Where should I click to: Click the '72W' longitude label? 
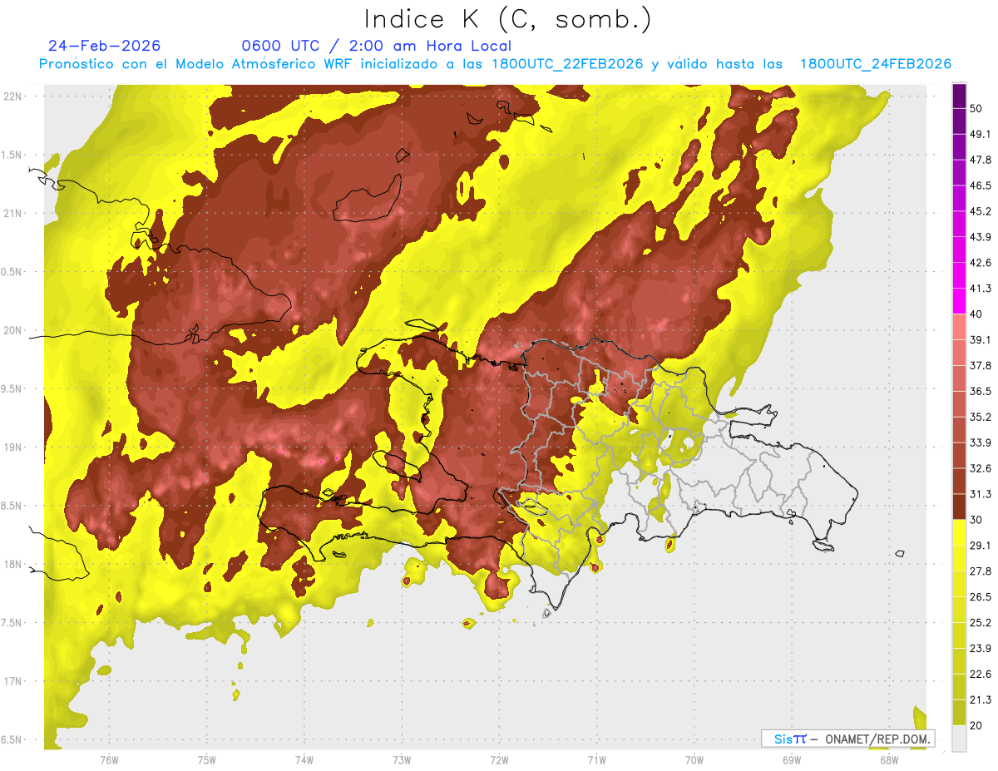point(499,759)
